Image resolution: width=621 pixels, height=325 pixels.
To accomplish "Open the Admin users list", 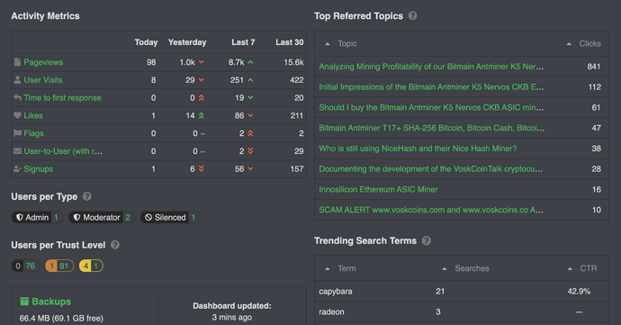I will (x=37, y=217).
